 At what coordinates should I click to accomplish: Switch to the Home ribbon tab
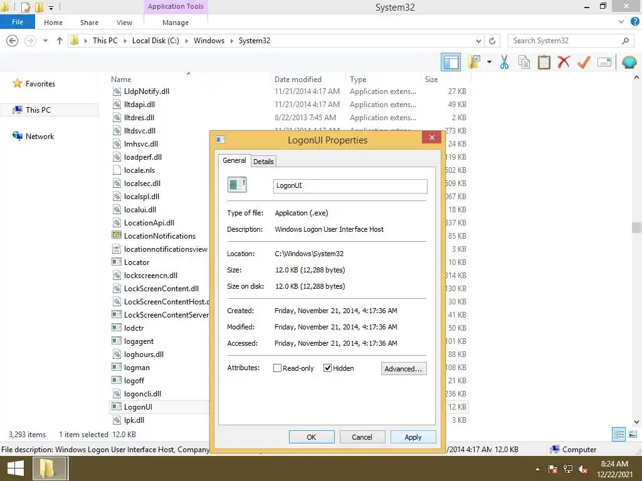[x=53, y=23]
